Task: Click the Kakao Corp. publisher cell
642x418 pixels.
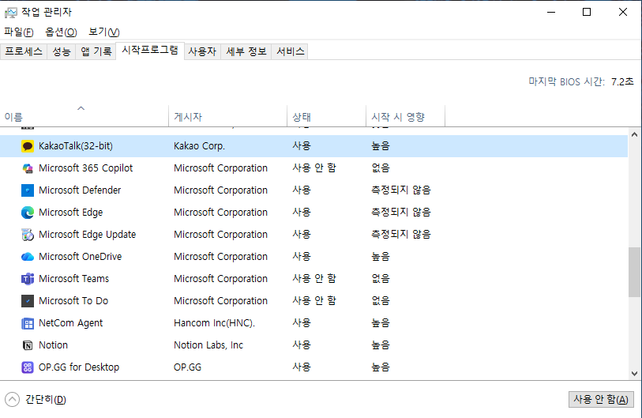Action: point(200,146)
